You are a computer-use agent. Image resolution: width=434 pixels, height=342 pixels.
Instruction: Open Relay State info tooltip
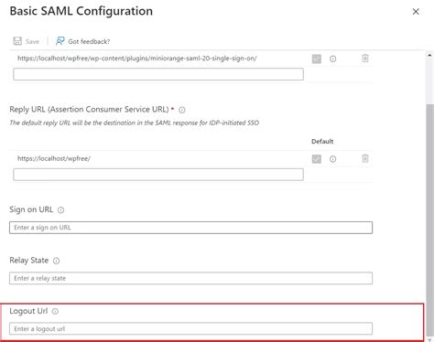[57, 261]
